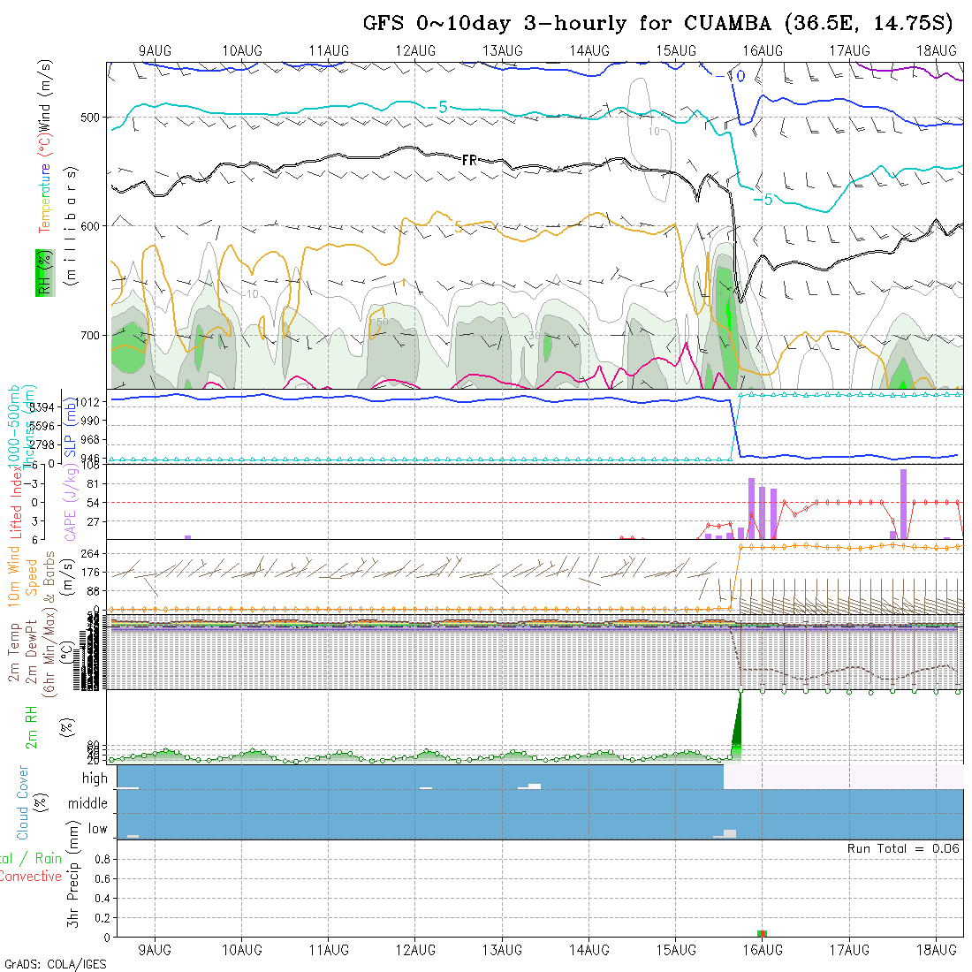Click the cyan -5 label near 12AUG
This screenshot has height=972, width=972.
(438, 107)
